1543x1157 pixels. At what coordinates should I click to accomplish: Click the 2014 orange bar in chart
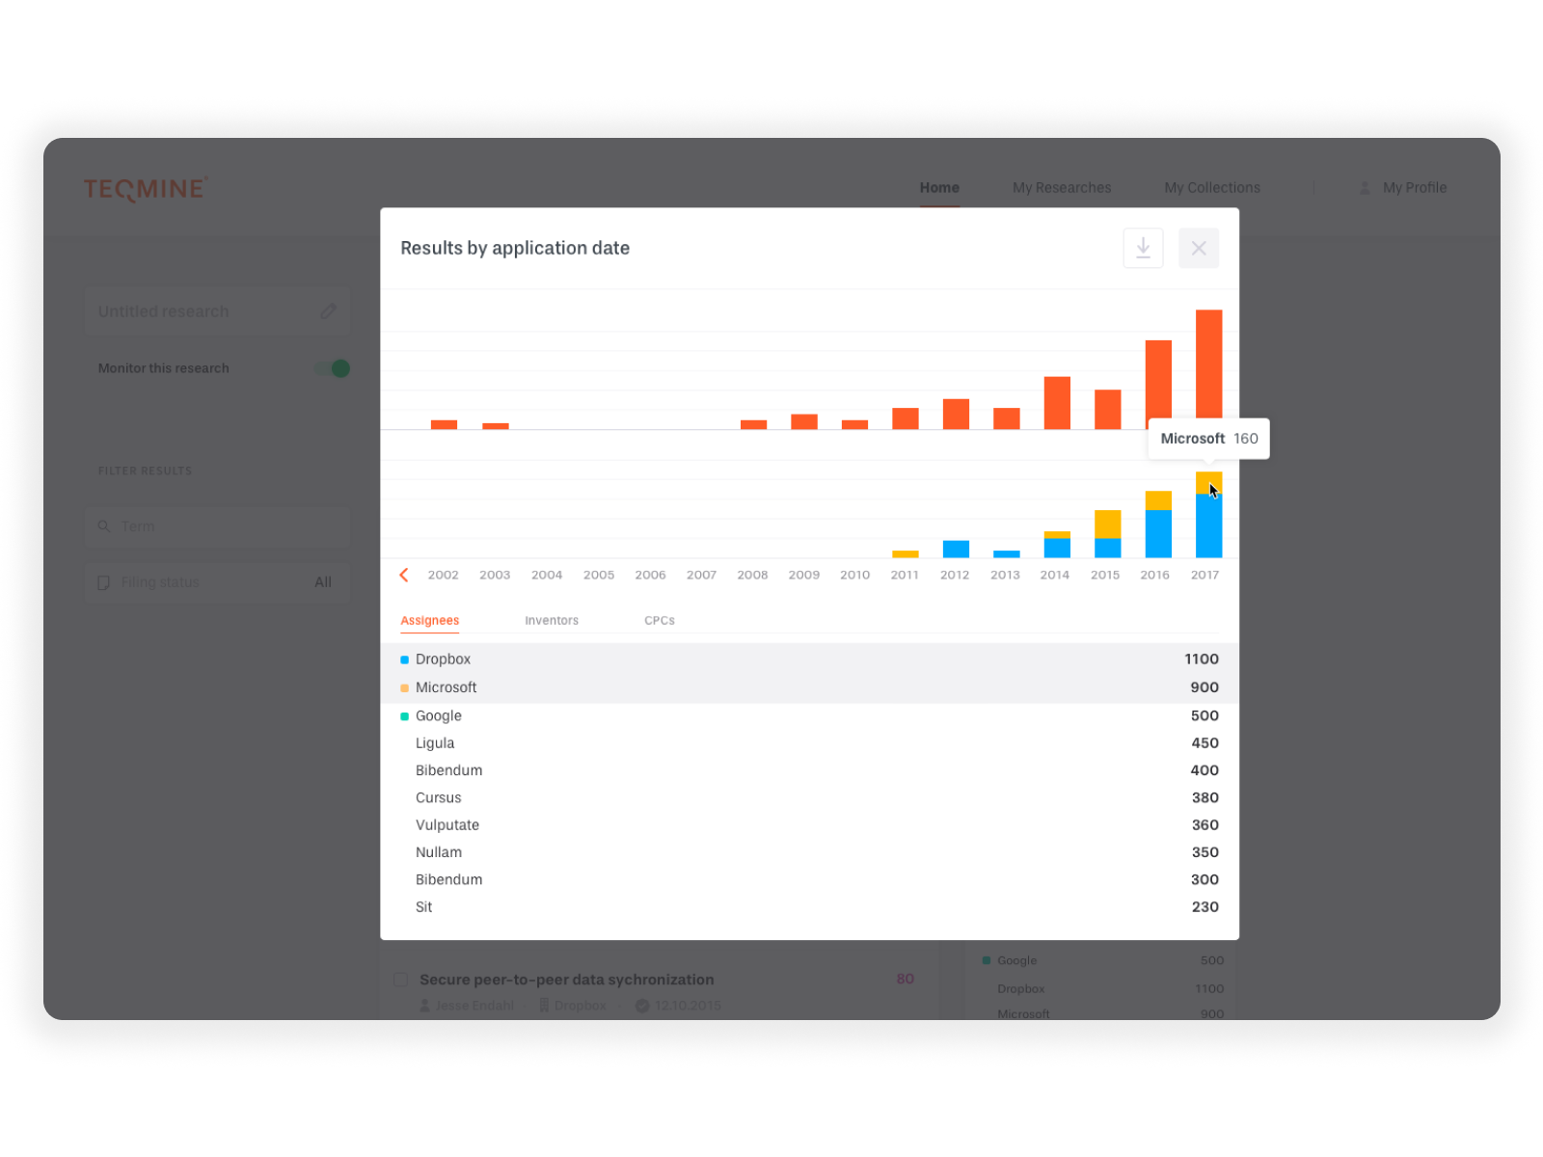point(1057,403)
